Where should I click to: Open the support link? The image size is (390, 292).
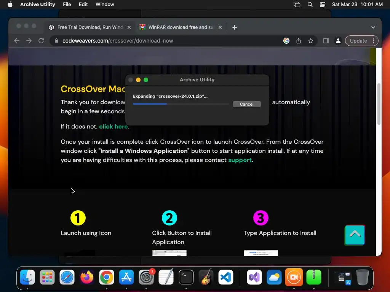click(x=240, y=160)
